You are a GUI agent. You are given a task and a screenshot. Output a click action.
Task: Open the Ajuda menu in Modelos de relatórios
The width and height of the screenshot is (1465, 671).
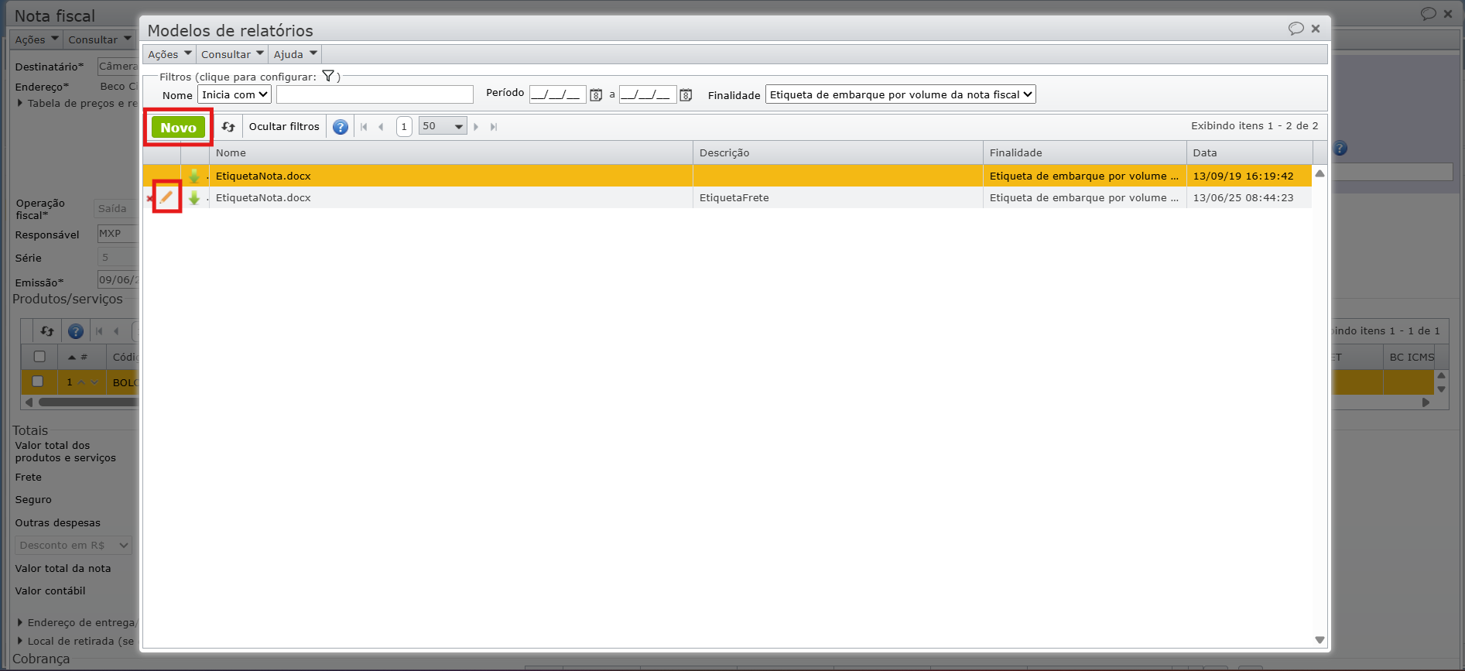(x=295, y=54)
